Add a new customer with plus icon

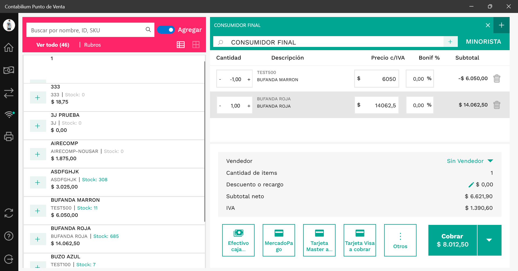pyautogui.click(x=450, y=42)
